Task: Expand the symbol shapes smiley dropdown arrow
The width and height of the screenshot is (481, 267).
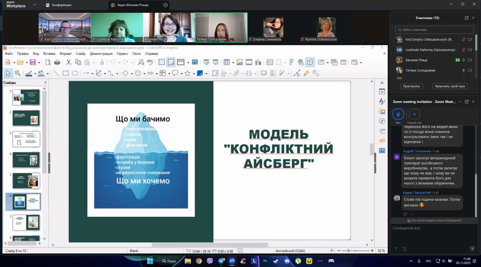Action: click(x=144, y=74)
